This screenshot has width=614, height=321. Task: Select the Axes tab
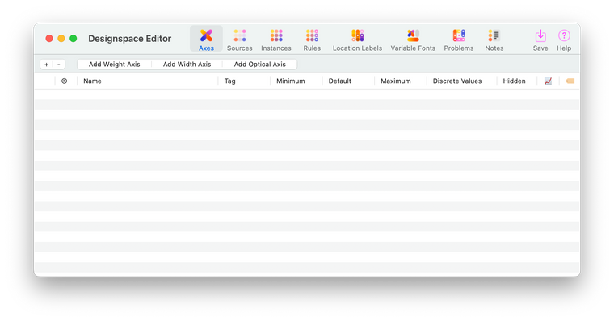tap(206, 40)
